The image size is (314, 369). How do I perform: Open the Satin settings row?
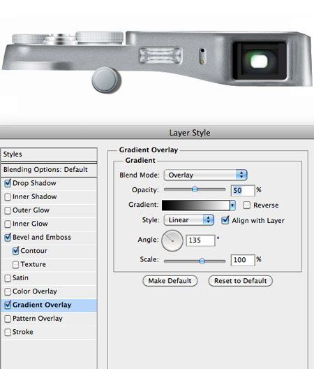[x=49, y=278]
